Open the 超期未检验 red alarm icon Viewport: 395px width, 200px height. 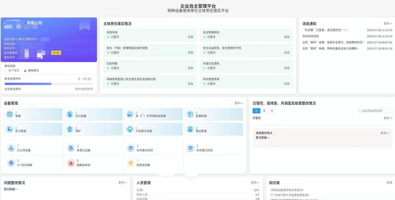point(71,163)
